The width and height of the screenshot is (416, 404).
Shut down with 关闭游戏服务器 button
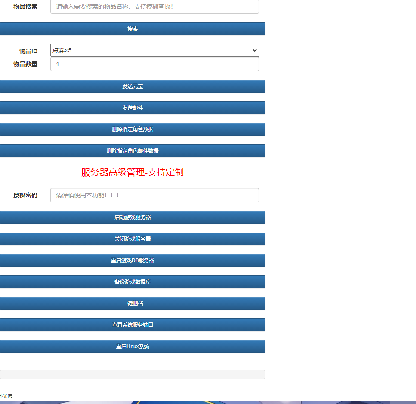133,239
